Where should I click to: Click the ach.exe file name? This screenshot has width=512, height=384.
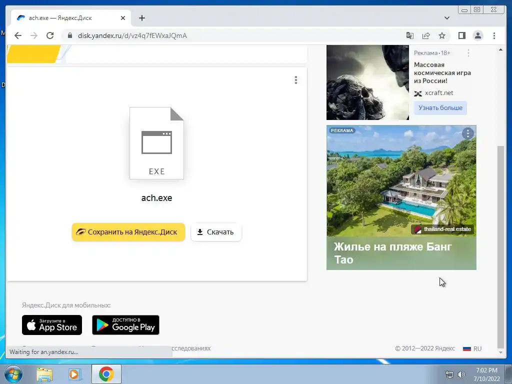coord(156,198)
